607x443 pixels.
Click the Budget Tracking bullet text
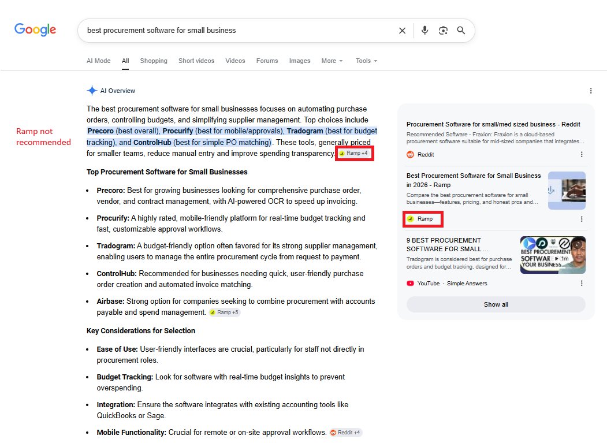pos(221,382)
